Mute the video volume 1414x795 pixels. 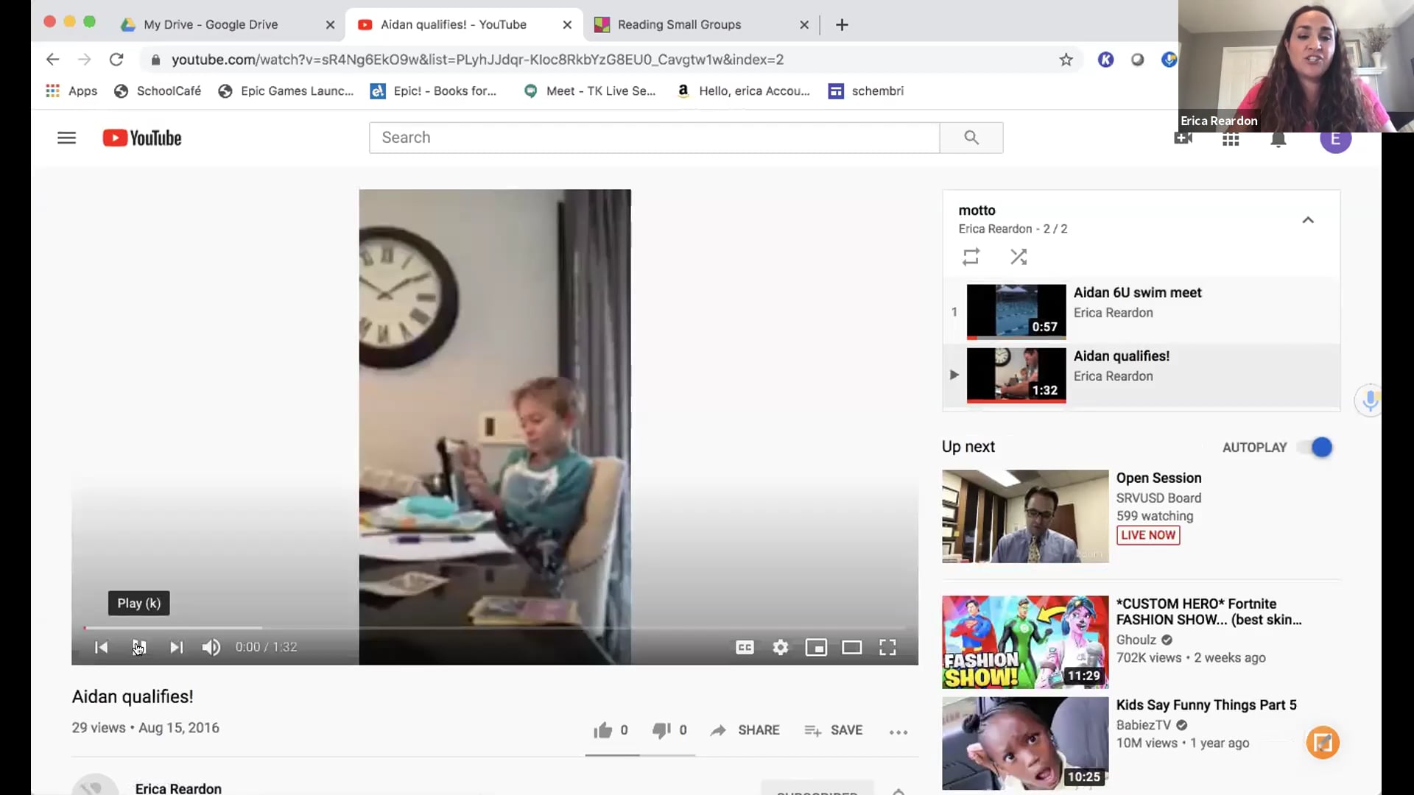click(x=211, y=647)
